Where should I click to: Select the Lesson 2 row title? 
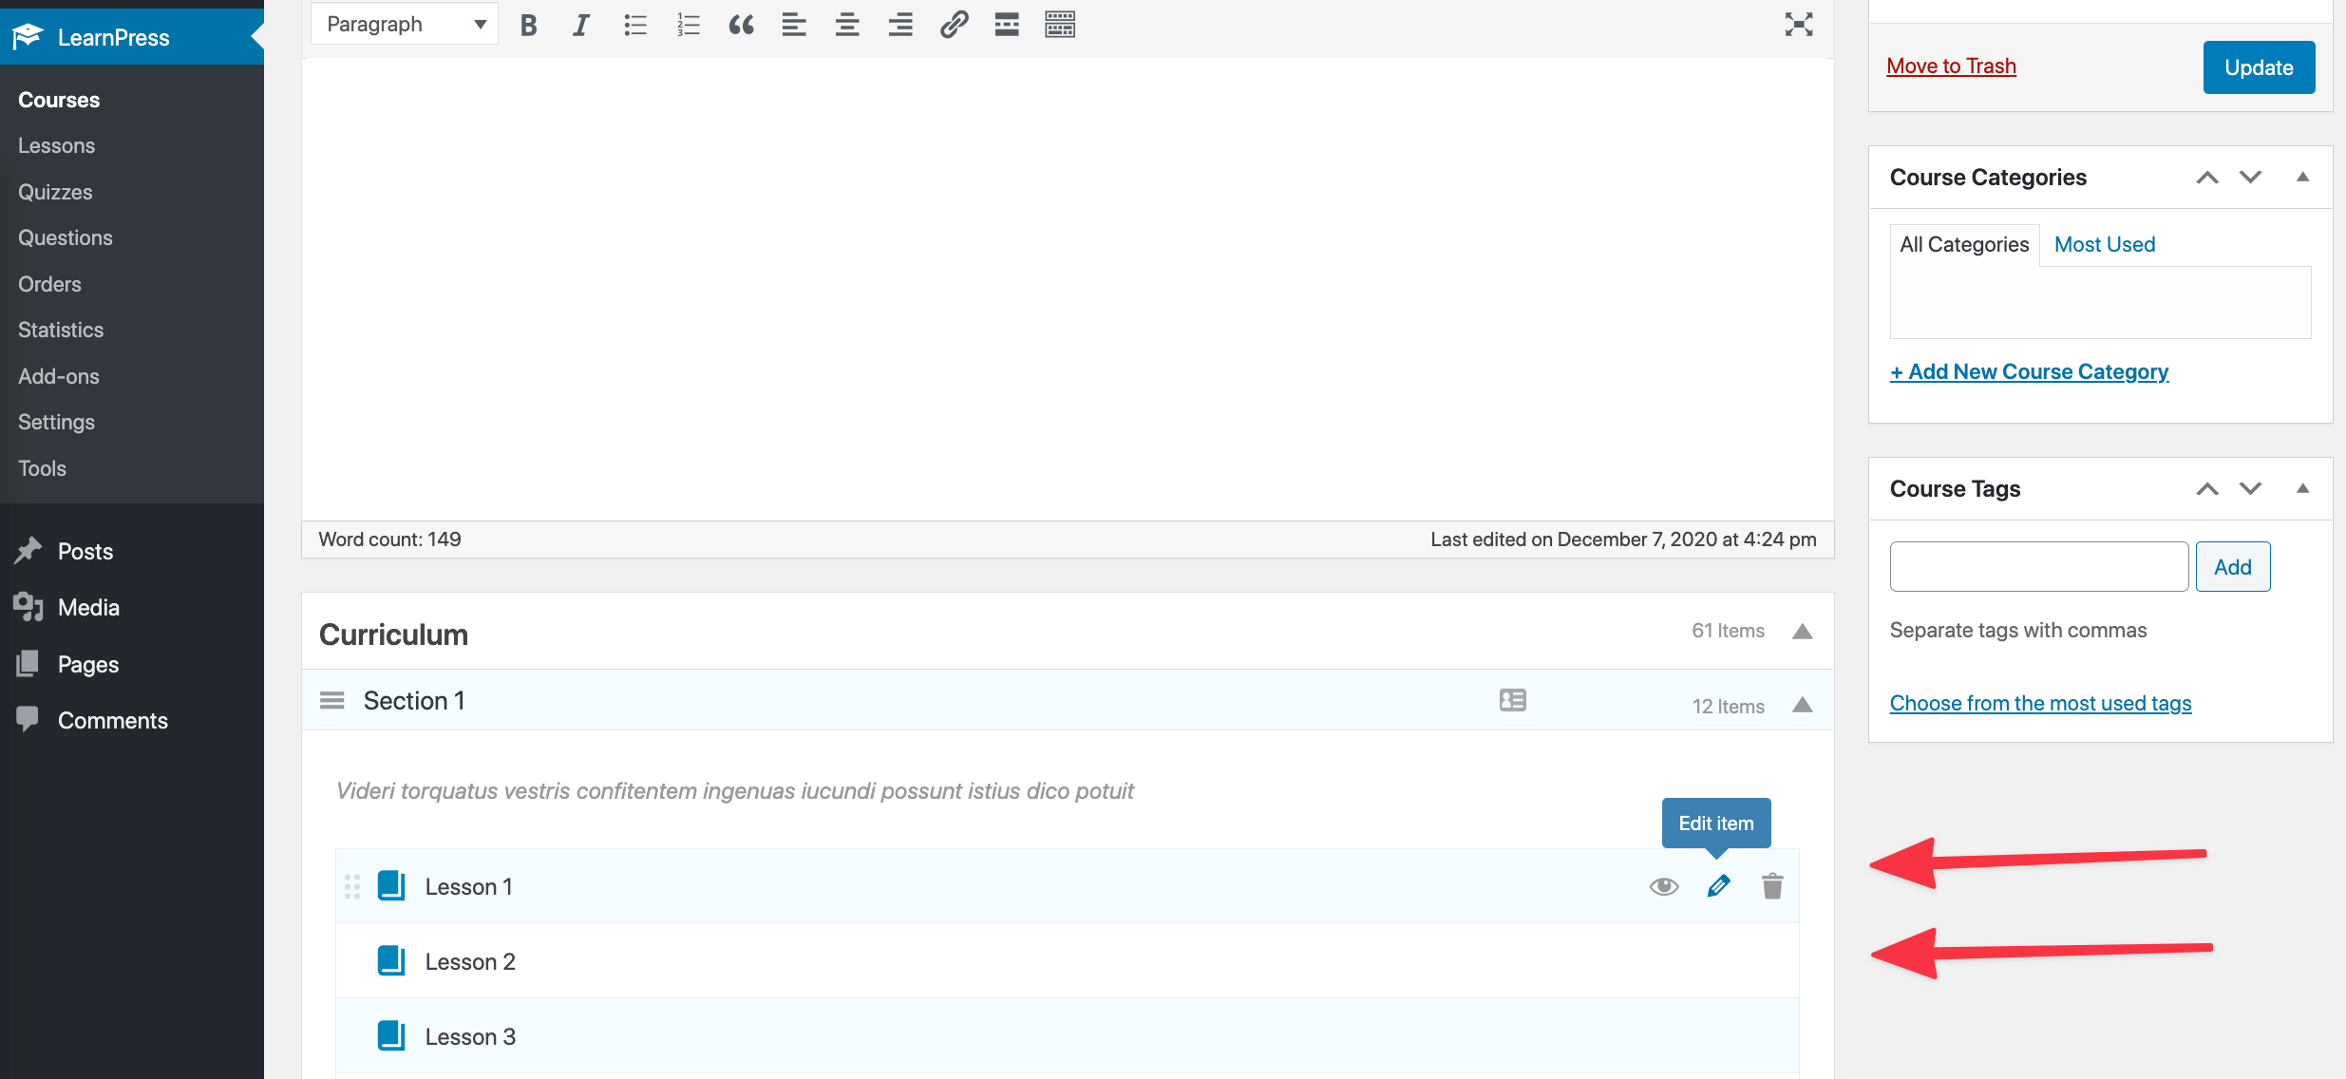point(470,961)
